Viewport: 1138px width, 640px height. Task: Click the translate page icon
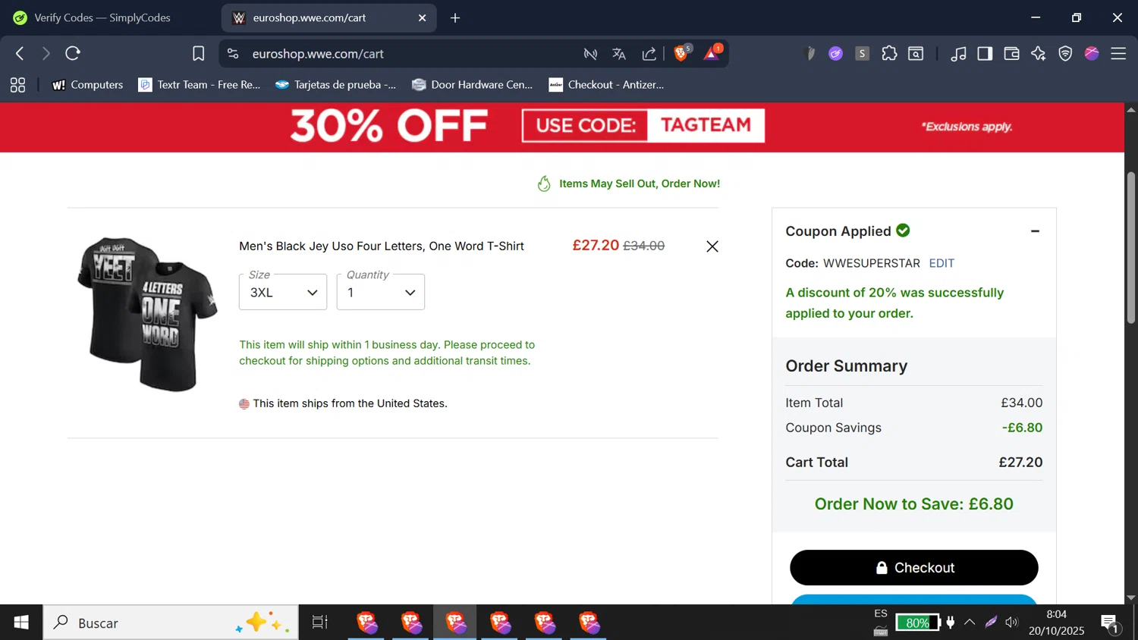619,53
